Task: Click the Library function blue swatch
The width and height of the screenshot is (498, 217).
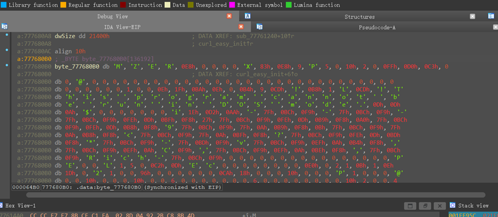Action: [3, 5]
